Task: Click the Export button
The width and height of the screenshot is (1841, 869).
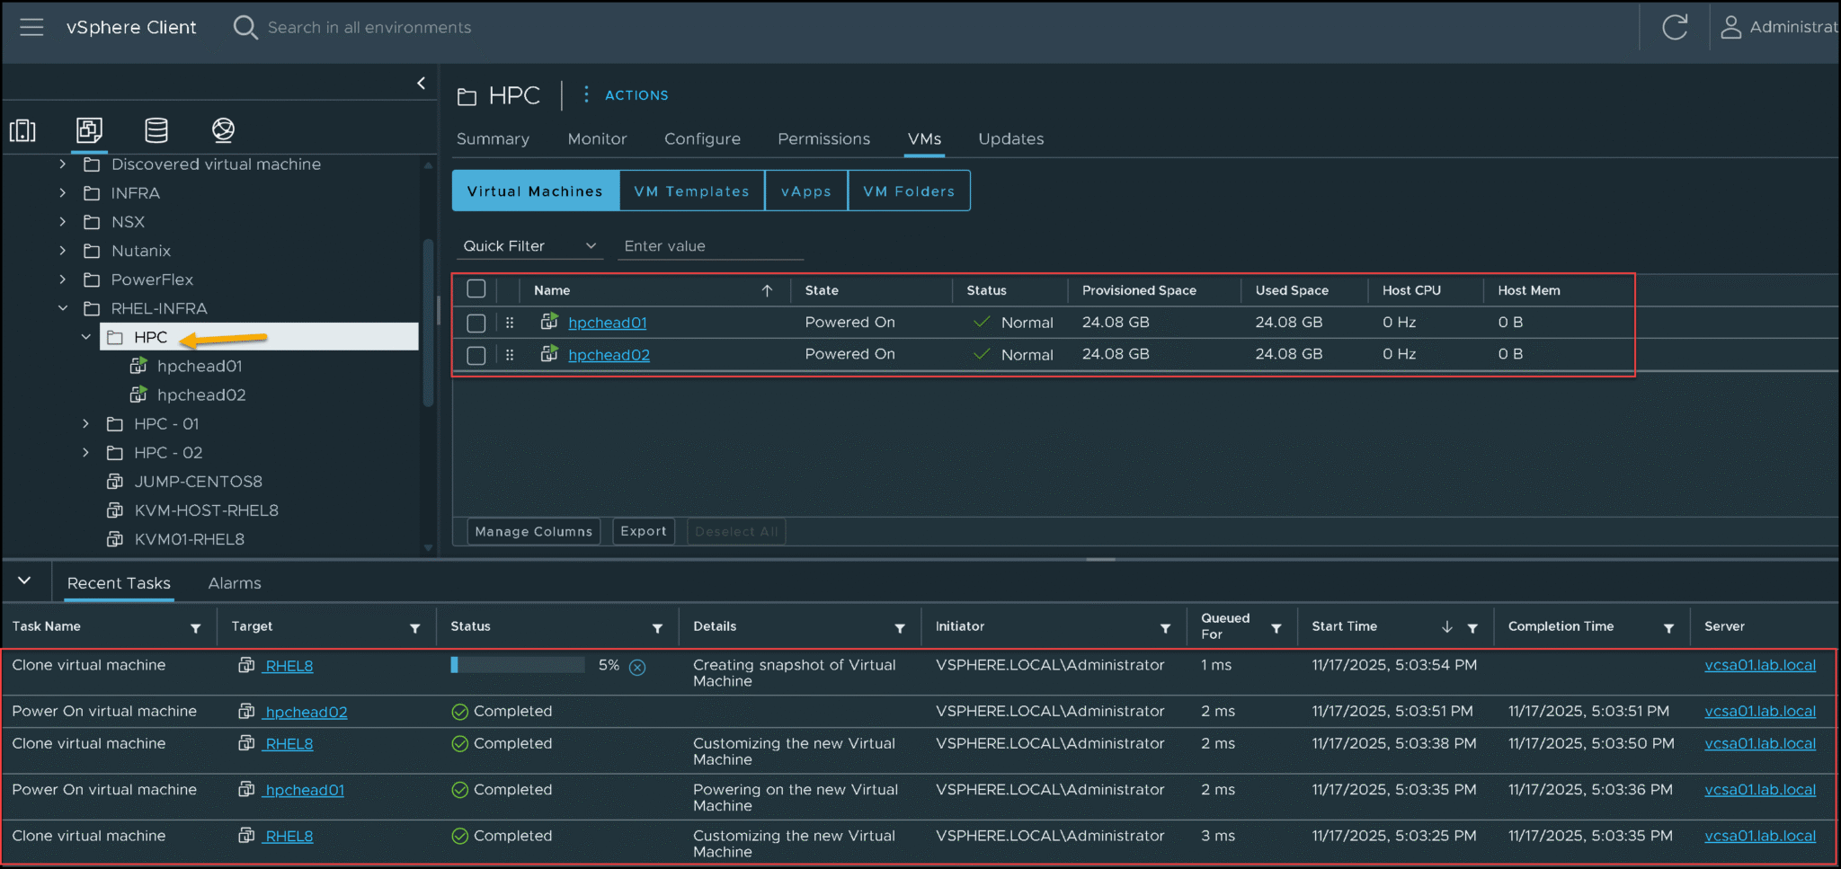Action: (x=643, y=531)
